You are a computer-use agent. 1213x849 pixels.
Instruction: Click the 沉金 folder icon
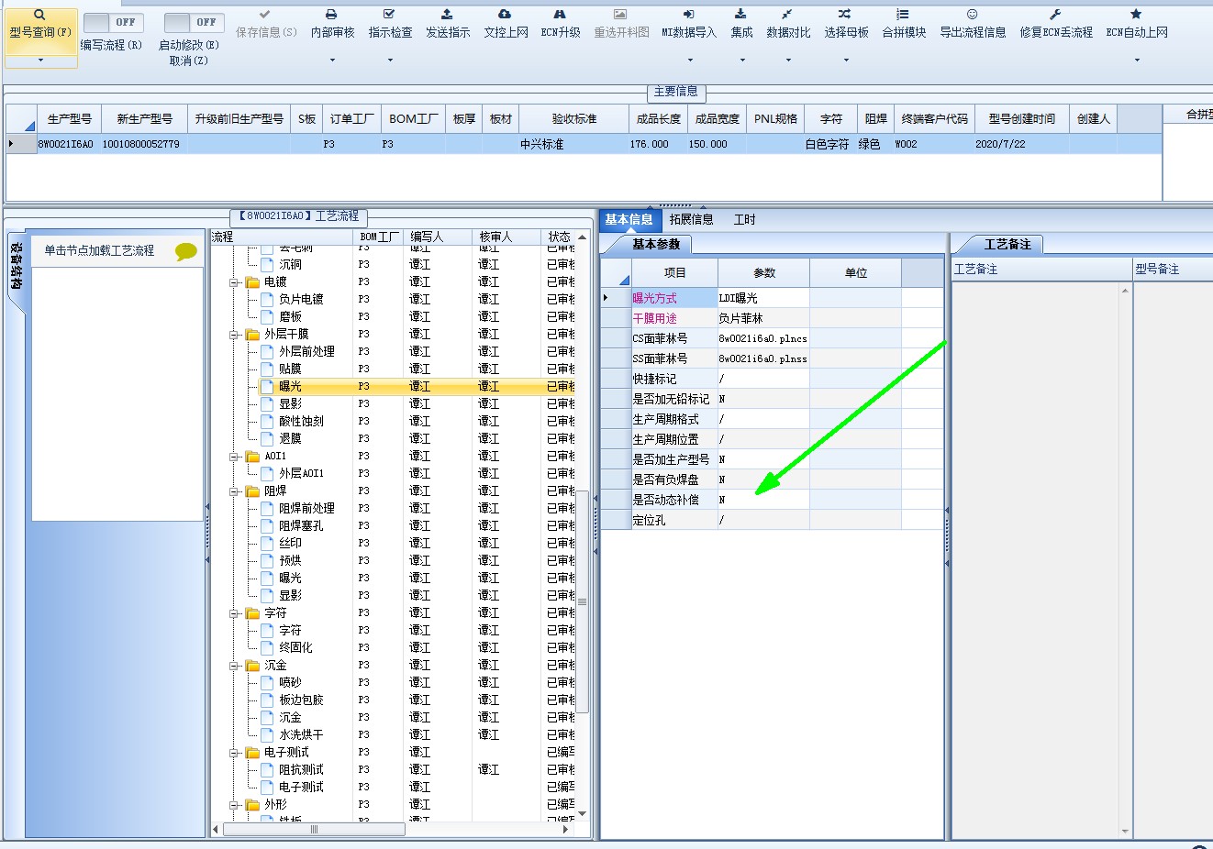[x=252, y=665]
